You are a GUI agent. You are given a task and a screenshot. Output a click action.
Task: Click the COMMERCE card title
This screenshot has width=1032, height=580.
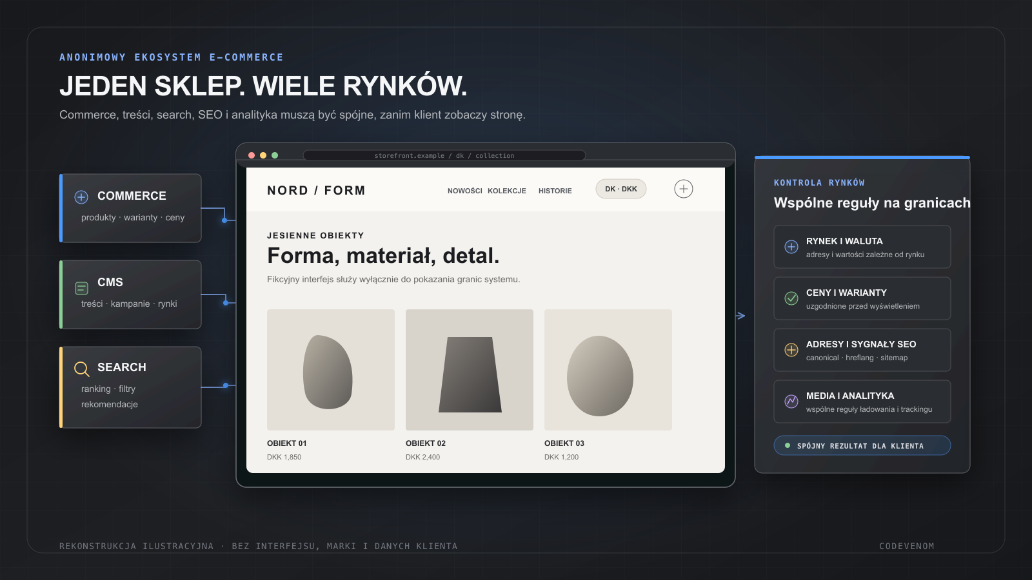[132, 196]
